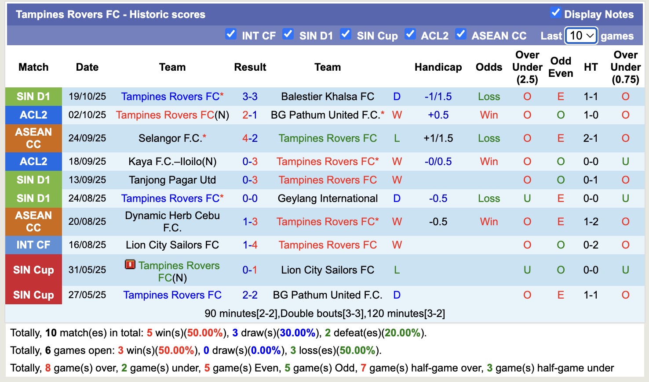Click the 1-4 result against Lion City Sailors

(x=250, y=245)
